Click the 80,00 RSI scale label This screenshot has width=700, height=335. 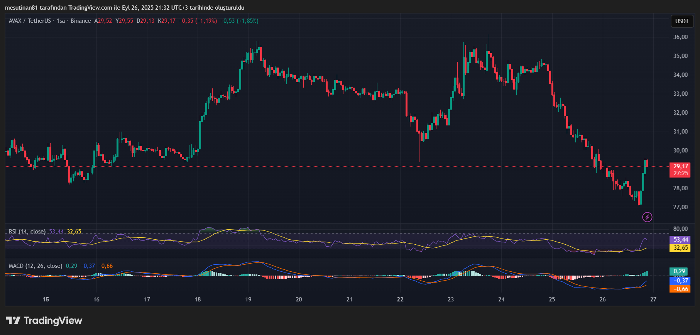click(680, 229)
